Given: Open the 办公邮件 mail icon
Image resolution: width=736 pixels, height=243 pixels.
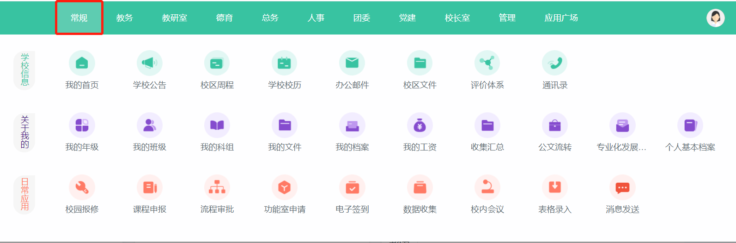Looking at the screenshot, I should (x=352, y=63).
